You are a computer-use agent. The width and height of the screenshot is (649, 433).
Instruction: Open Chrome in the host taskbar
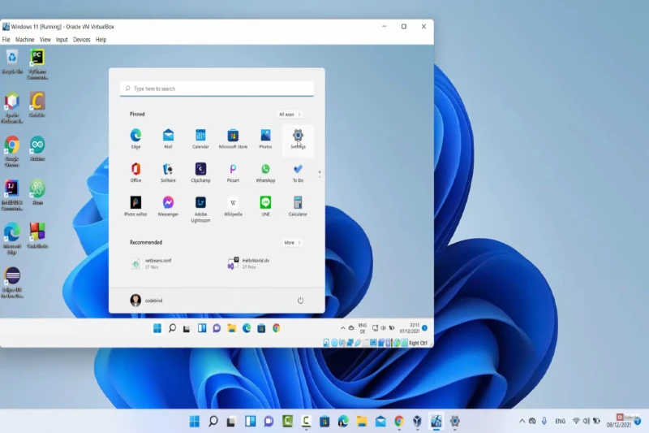pyautogui.click(x=399, y=422)
